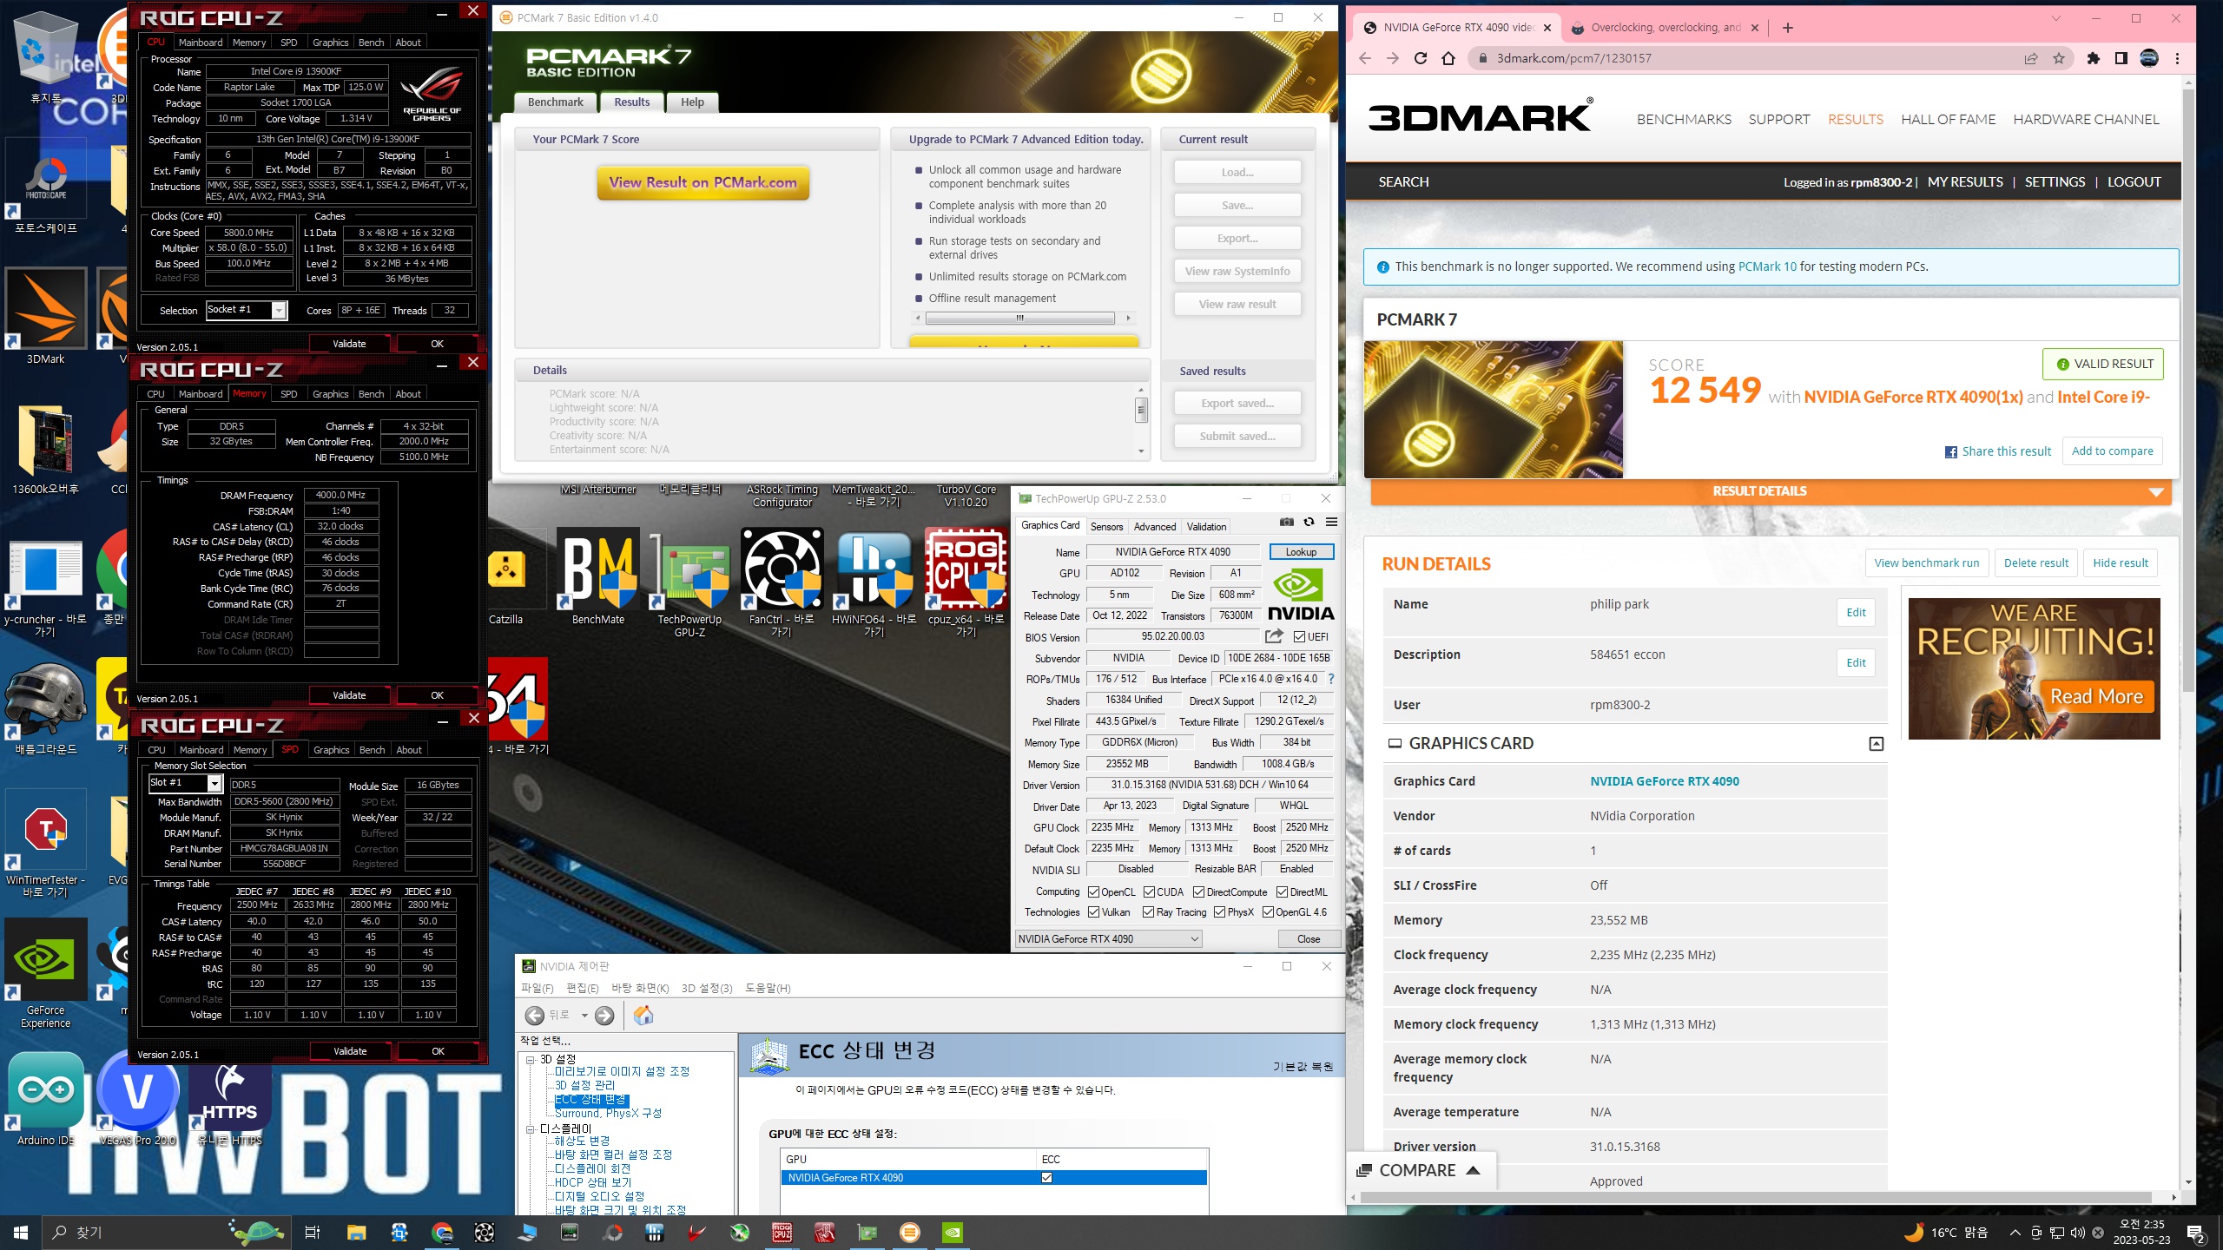Click the browser home button
Screen dimensions: 2223x1250
tap(1448, 58)
